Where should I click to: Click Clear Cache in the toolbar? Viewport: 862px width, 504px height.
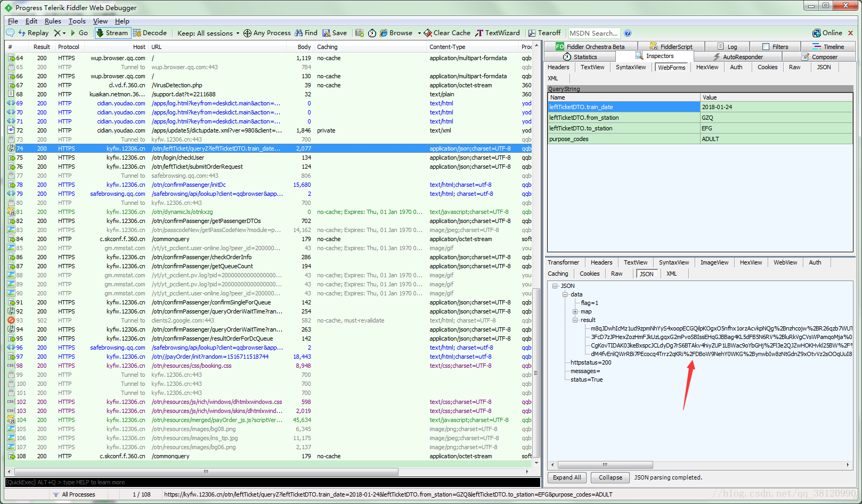coord(447,33)
